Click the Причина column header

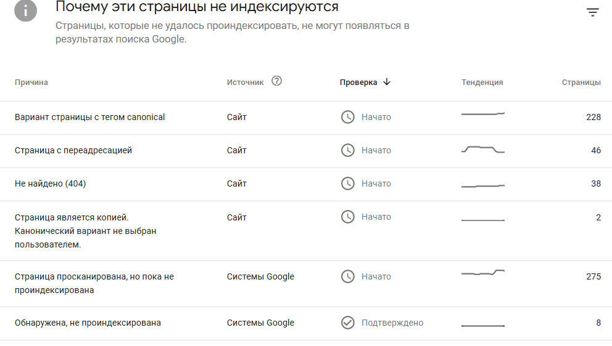click(x=31, y=82)
